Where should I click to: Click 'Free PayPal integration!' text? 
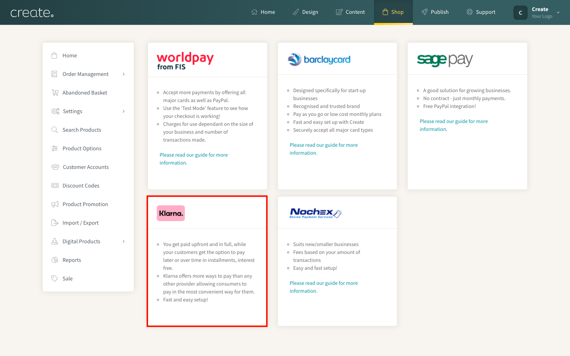449,106
